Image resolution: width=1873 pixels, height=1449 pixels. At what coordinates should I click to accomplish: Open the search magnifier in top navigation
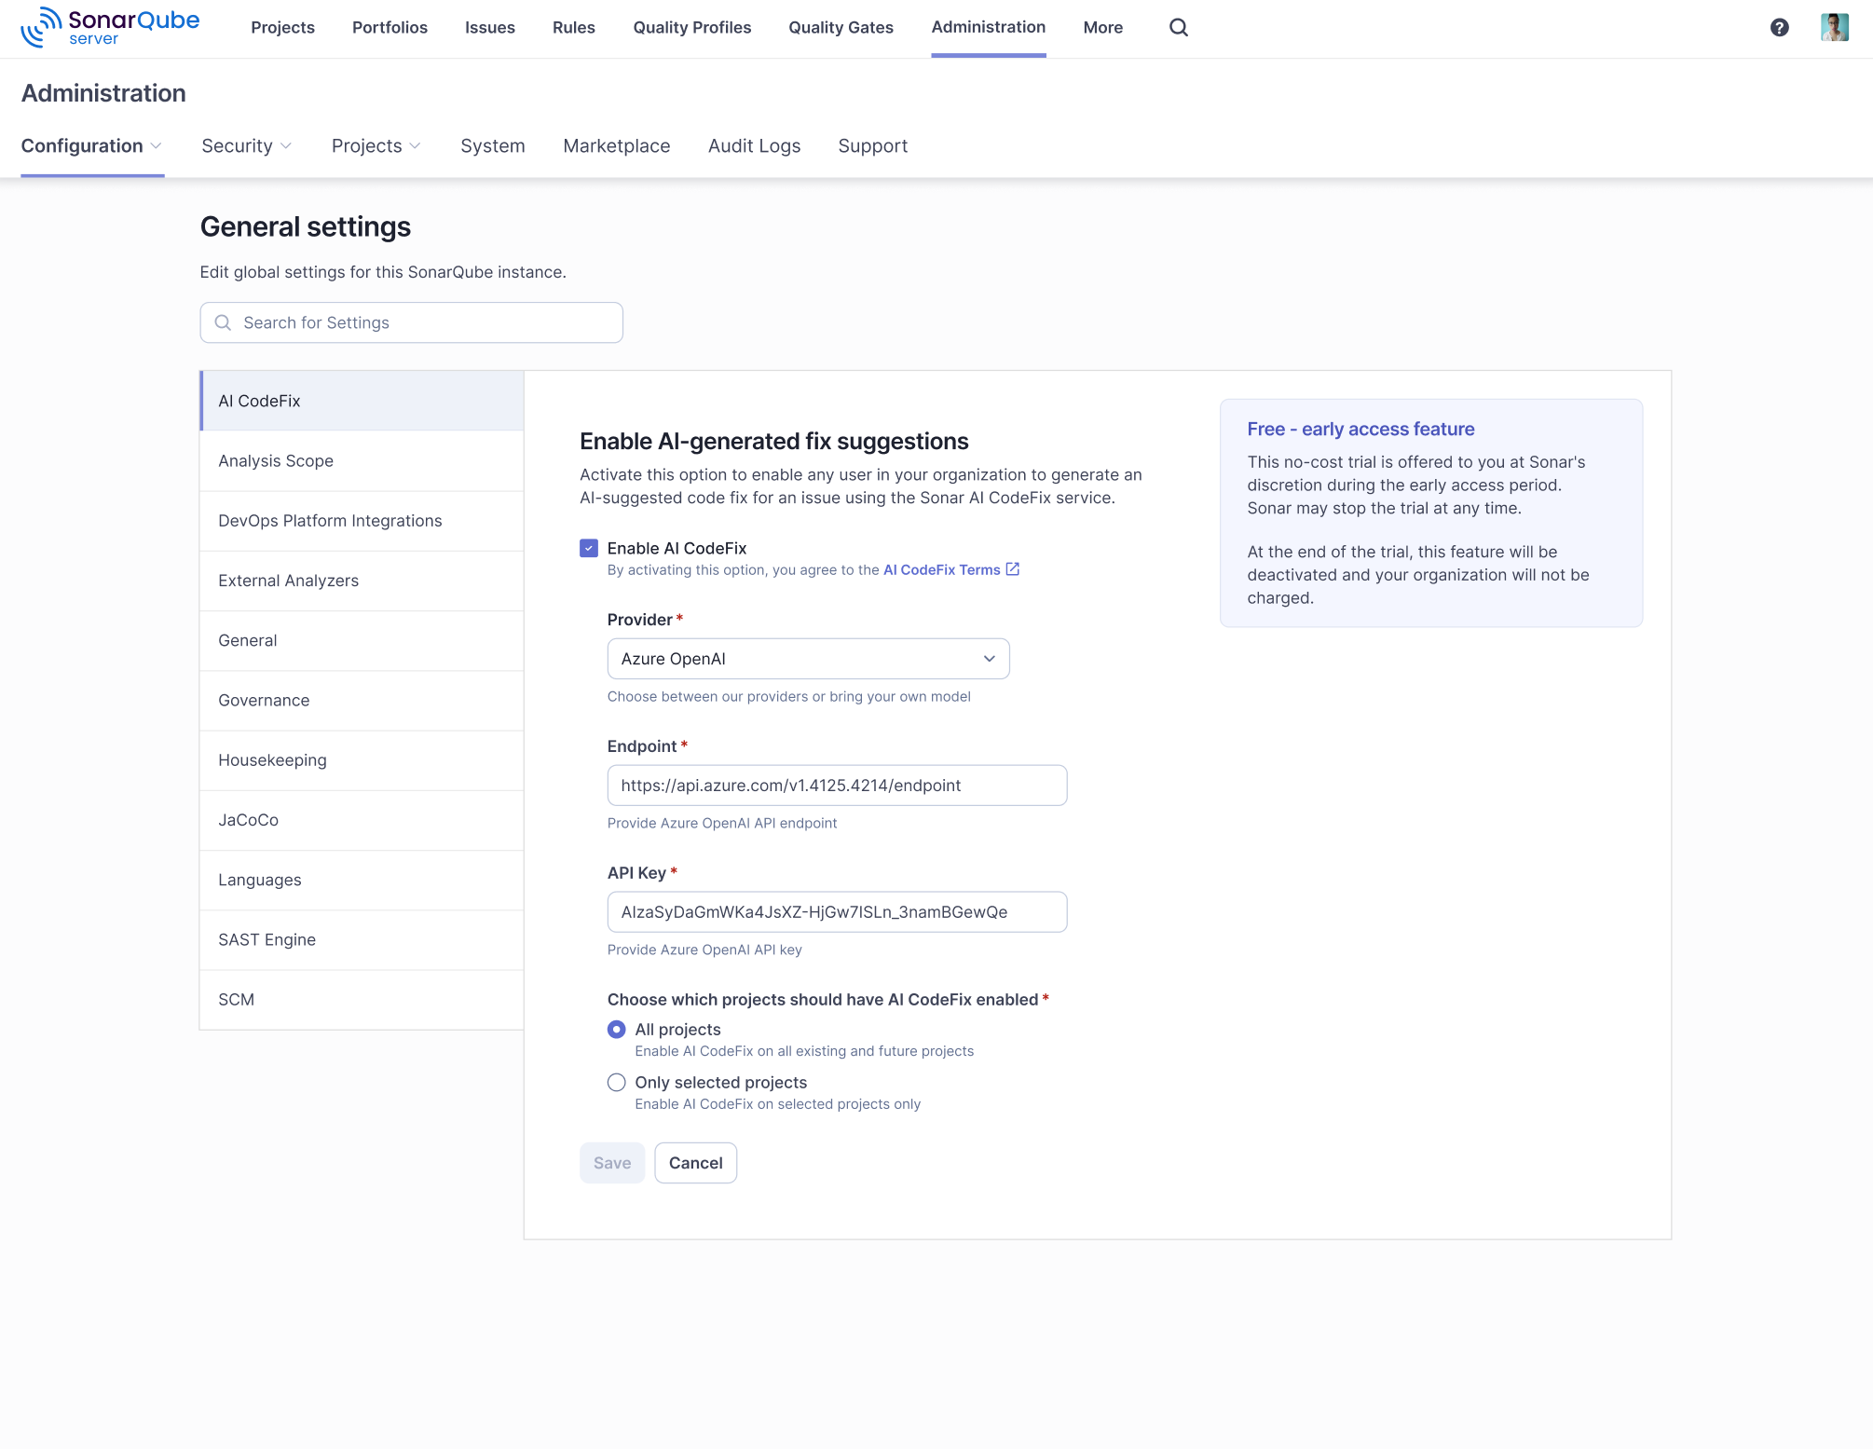tap(1178, 27)
